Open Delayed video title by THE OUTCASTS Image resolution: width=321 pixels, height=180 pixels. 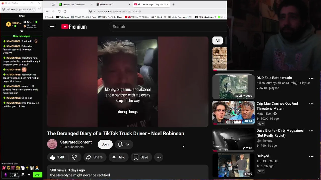[263, 156]
